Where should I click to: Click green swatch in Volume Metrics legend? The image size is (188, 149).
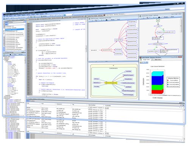coord(168,82)
